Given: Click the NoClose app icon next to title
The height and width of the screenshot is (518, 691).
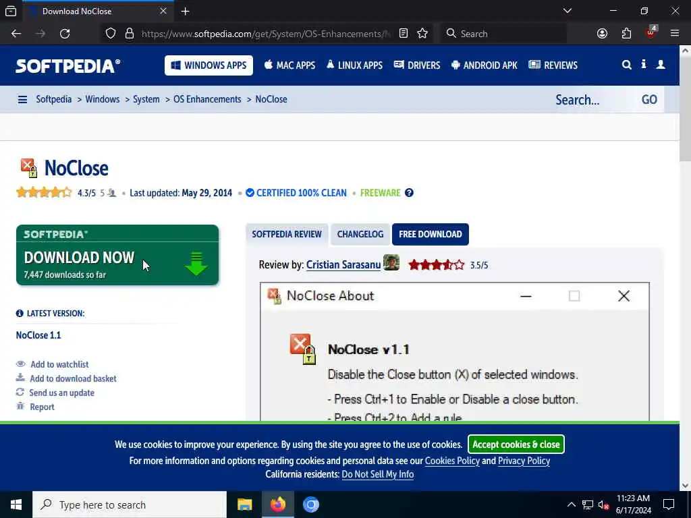Looking at the screenshot, I should 29,168.
